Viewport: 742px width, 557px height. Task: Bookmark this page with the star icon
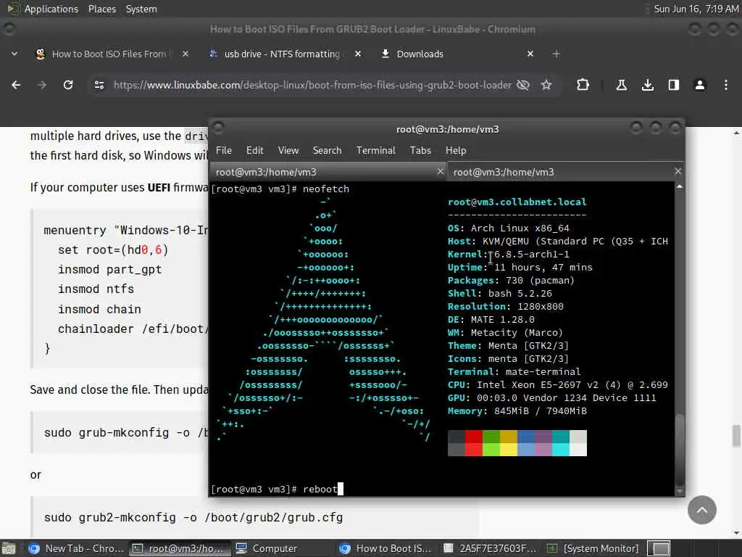pos(546,85)
